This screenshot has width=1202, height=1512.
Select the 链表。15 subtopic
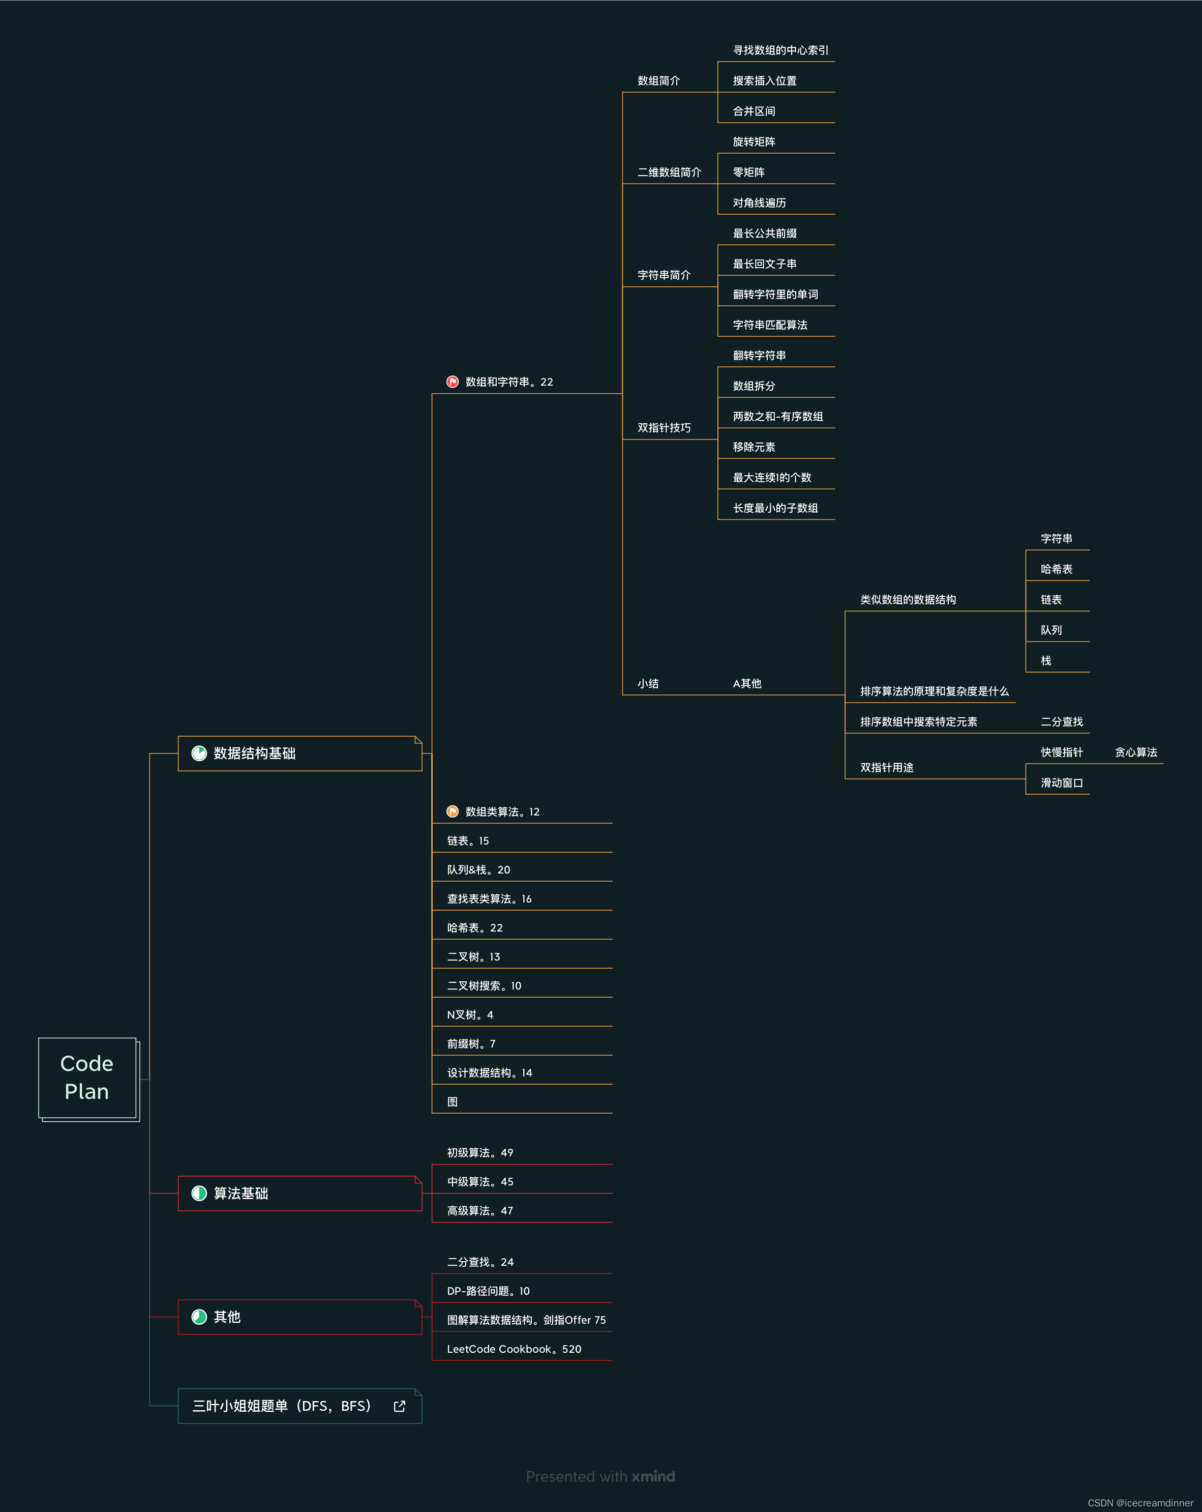[467, 840]
